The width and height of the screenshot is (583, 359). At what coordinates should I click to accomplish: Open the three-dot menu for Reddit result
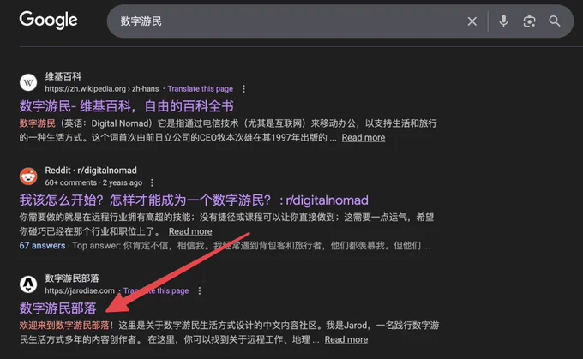click(x=152, y=182)
